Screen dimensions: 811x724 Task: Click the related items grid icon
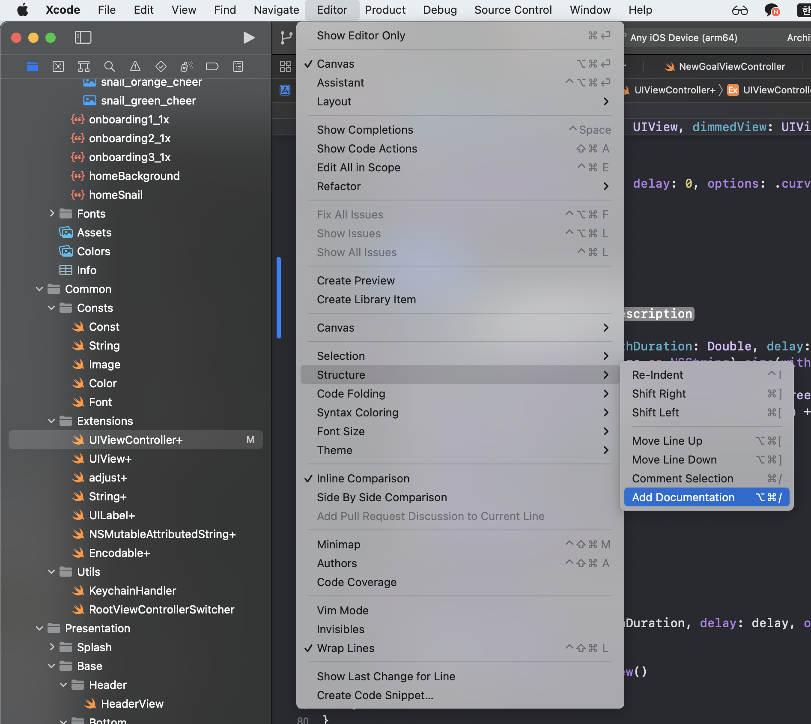(x=286, y=66)
